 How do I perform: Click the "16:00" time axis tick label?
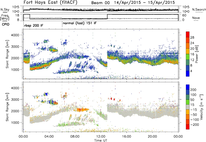point(126,136)
